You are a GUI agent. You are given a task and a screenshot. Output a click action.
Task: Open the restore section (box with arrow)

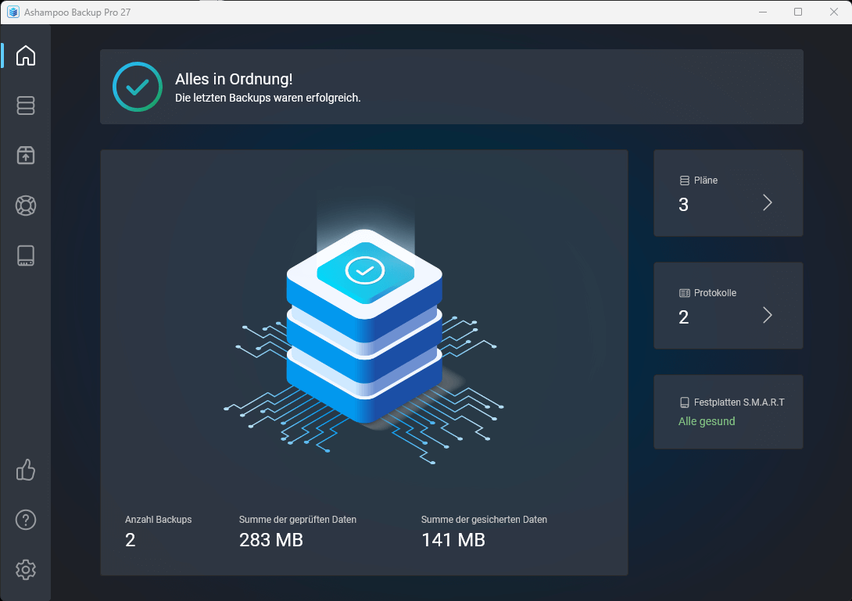pyautogui.click(x=26, y=156)
